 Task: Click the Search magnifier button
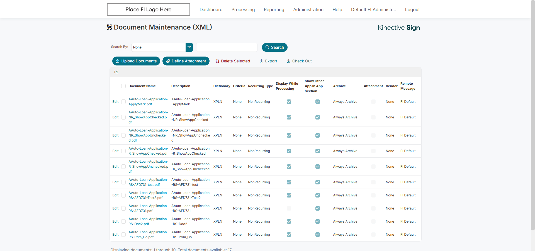coord(274,47)
